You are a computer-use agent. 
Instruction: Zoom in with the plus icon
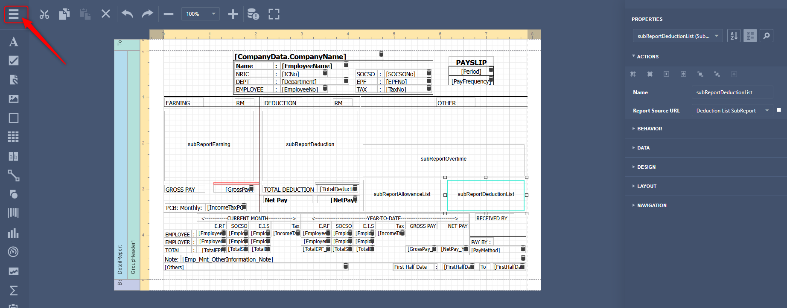click(233, 14)
